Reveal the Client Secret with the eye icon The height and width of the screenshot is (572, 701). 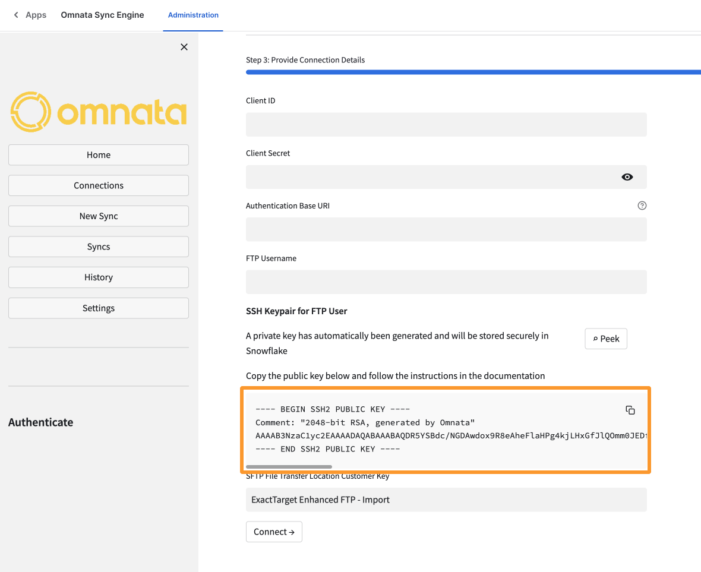[627, 177]
